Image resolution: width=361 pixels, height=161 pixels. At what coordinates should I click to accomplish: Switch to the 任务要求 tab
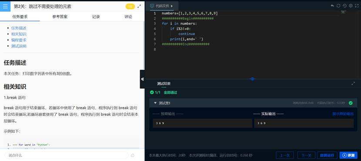click(20, 16)
